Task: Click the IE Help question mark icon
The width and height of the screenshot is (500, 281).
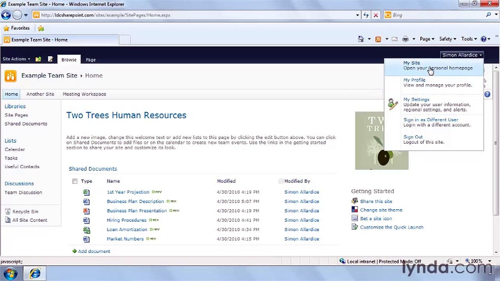Action: [484, 39]
